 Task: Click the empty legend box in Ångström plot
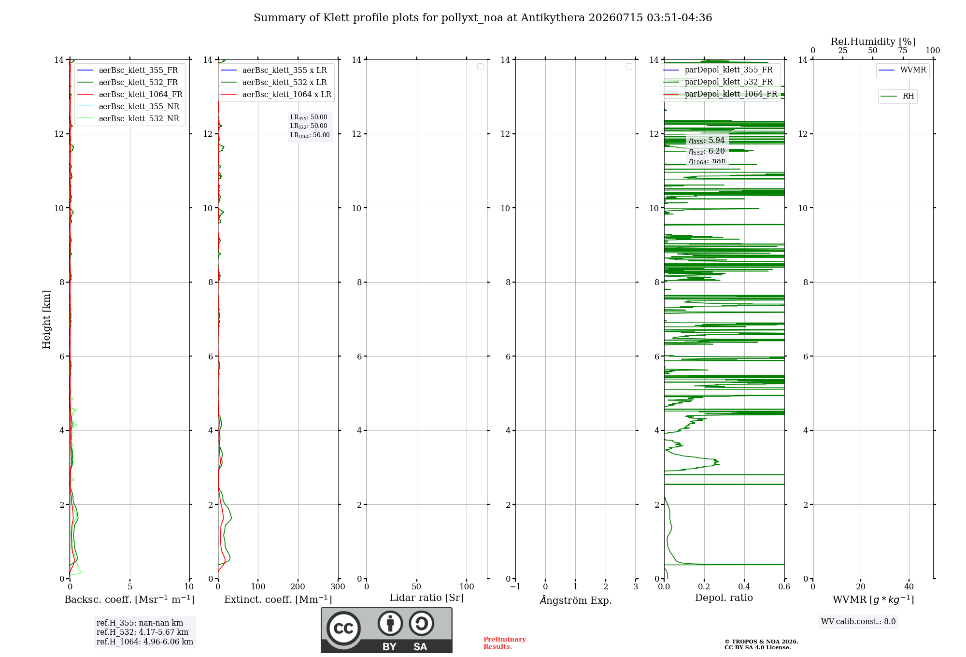629,67
